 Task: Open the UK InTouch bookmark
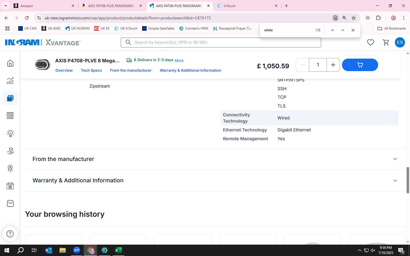click(x=126, y=28)
